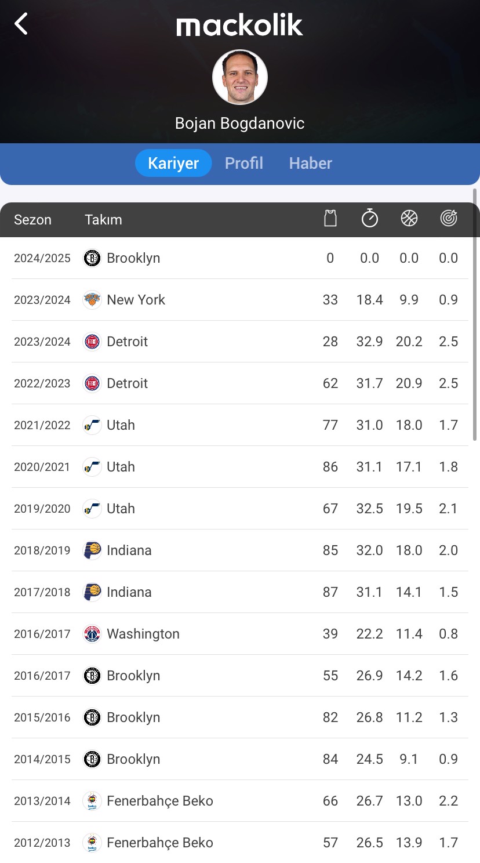
Task: Open Brooklyn team from 2024/2025 season
Action: [133, 258]
